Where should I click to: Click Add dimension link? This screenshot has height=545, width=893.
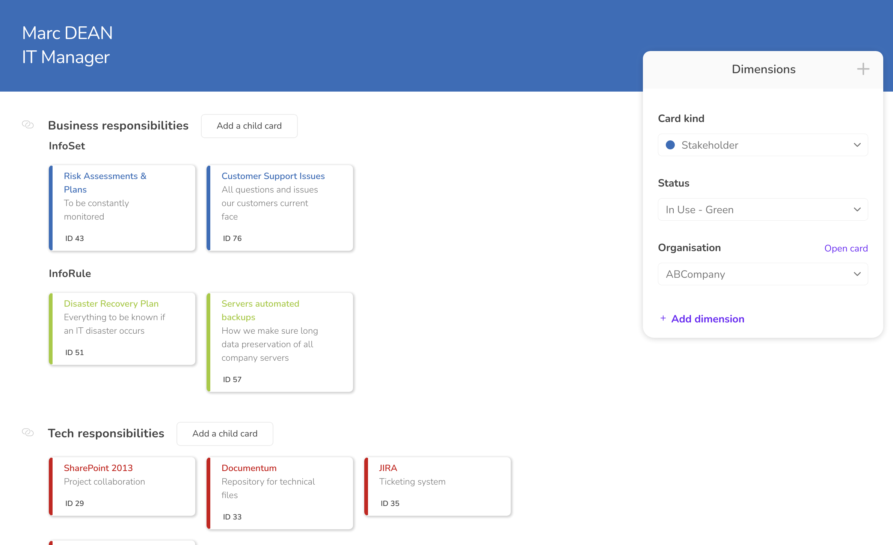tap(707, 319)
